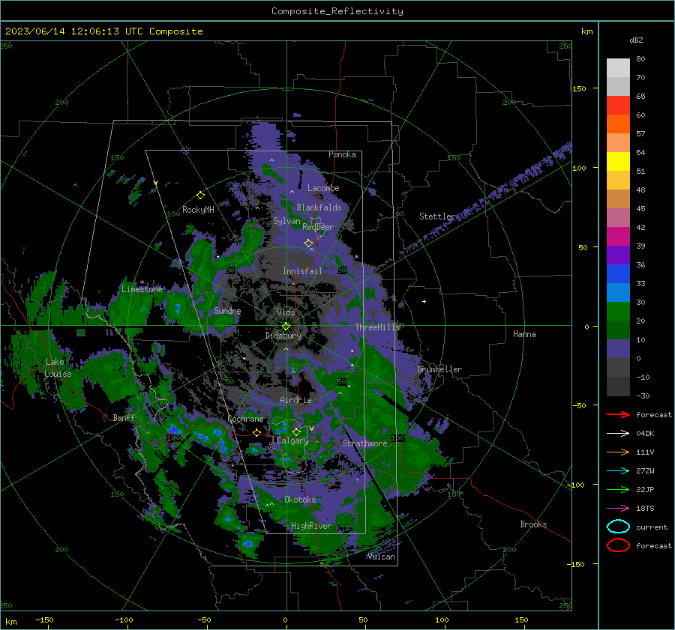
Task: Click the Calgary city label
Action: click(292, 440)
